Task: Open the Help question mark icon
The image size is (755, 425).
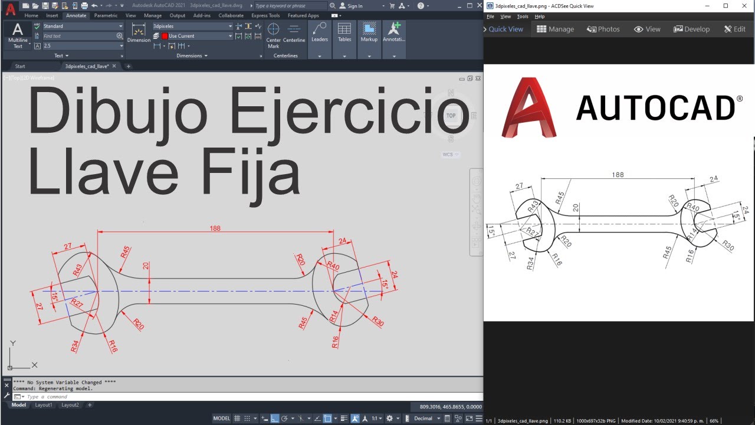Action: coord(421,6)
